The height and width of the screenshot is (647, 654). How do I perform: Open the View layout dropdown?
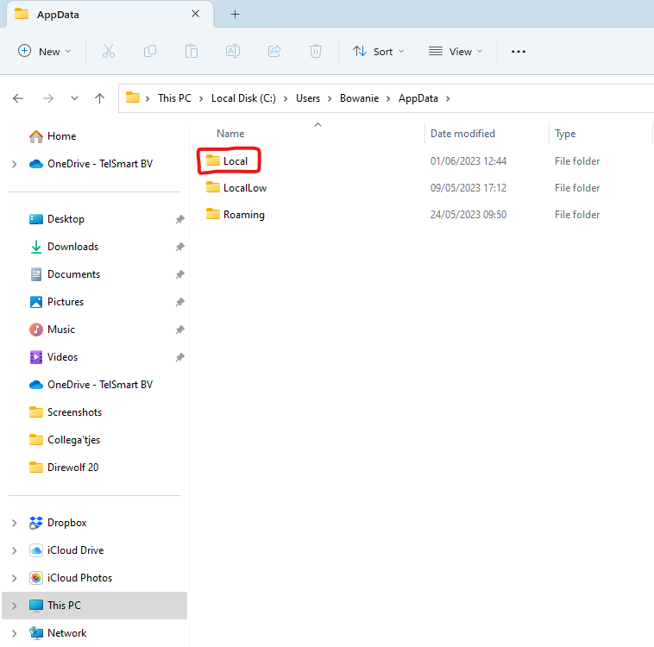click(x=456, y=52)
